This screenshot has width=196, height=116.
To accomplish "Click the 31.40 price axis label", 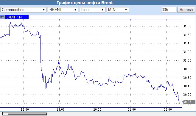I will (187, 43).
